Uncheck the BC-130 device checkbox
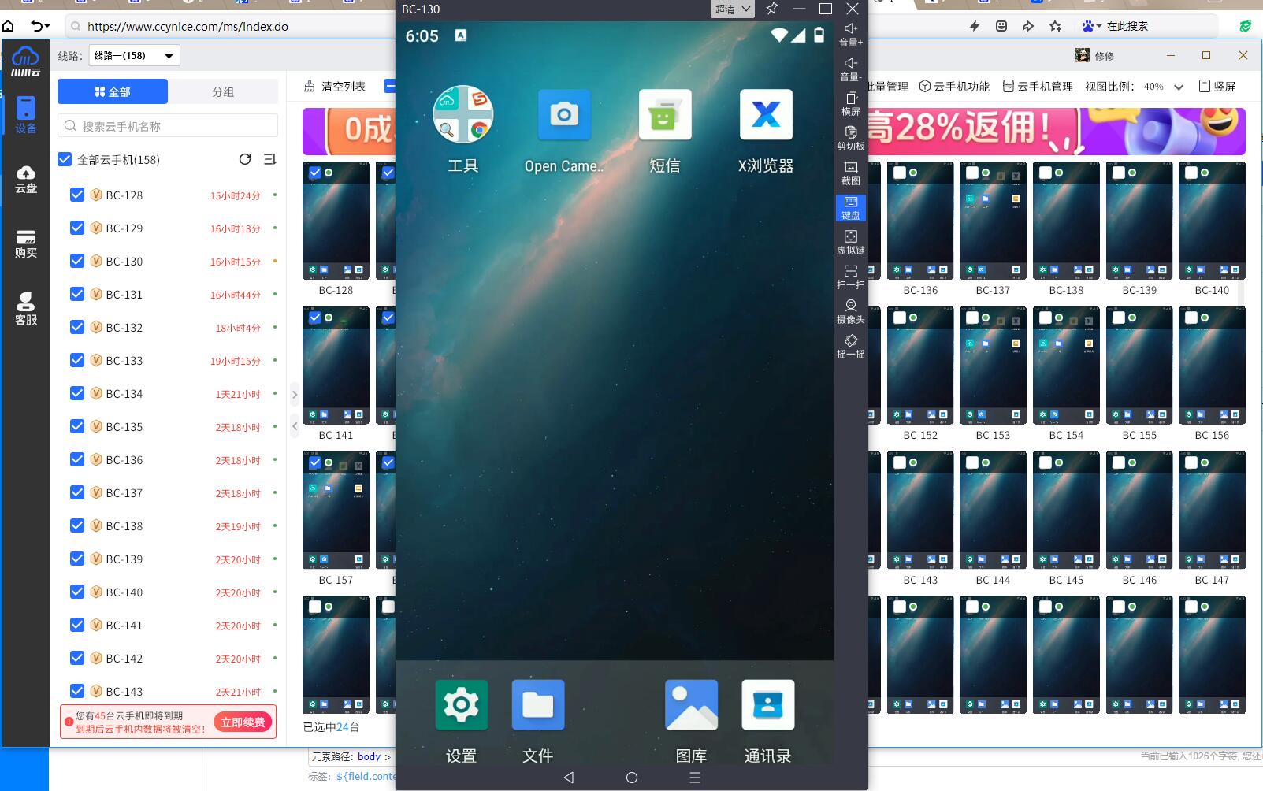The width and height of the screenshot is (1263, 791). pyautogui.click(x=77, y=261)
